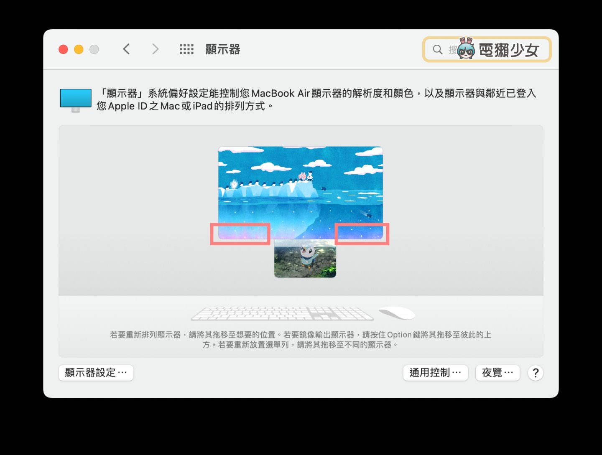
Task: Click the 顯示器 window title
Action: [x=223, y=49]
